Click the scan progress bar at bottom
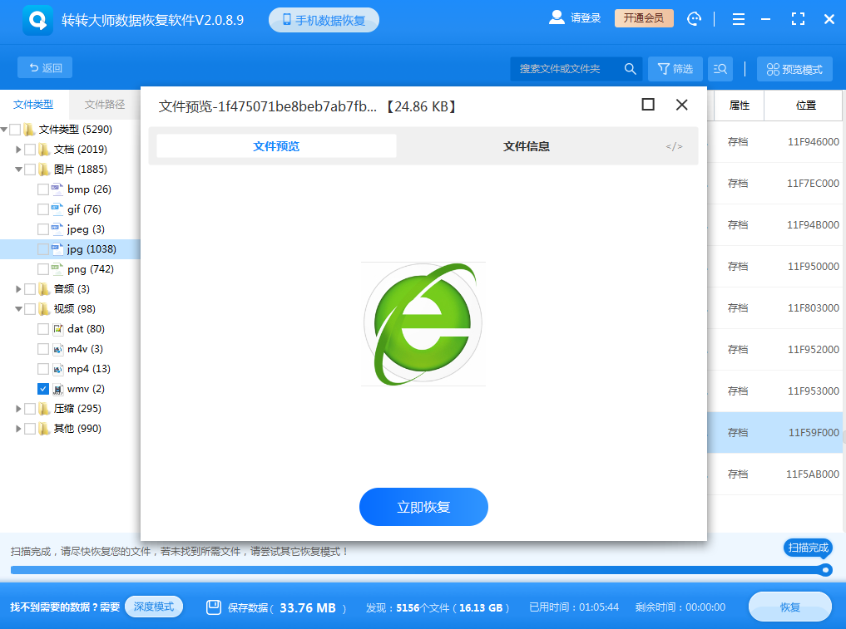Image resolution: width=846 pixels, height=629 pixels. coord(416,569)
